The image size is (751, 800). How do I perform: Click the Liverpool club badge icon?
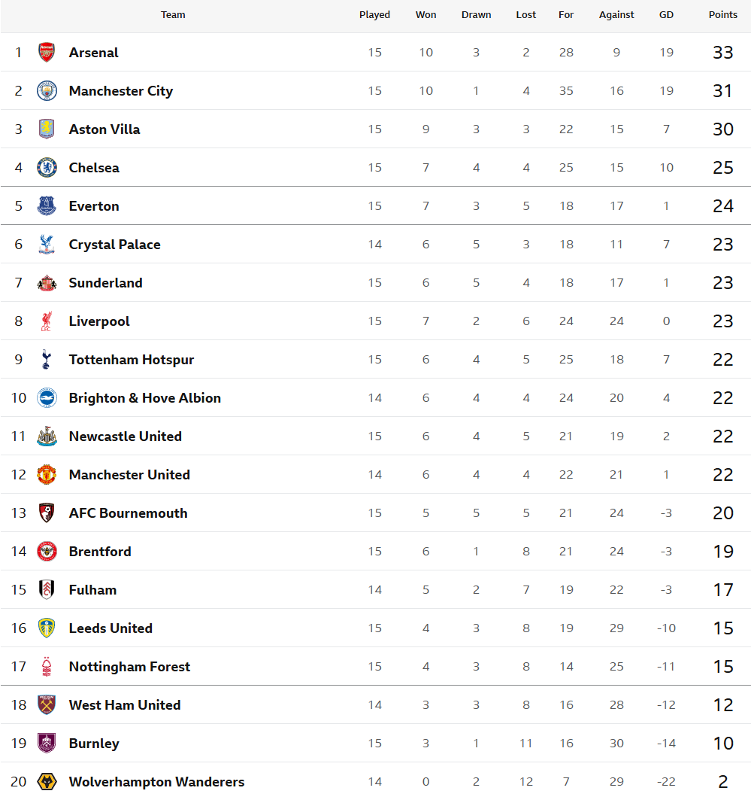point(47,321)
